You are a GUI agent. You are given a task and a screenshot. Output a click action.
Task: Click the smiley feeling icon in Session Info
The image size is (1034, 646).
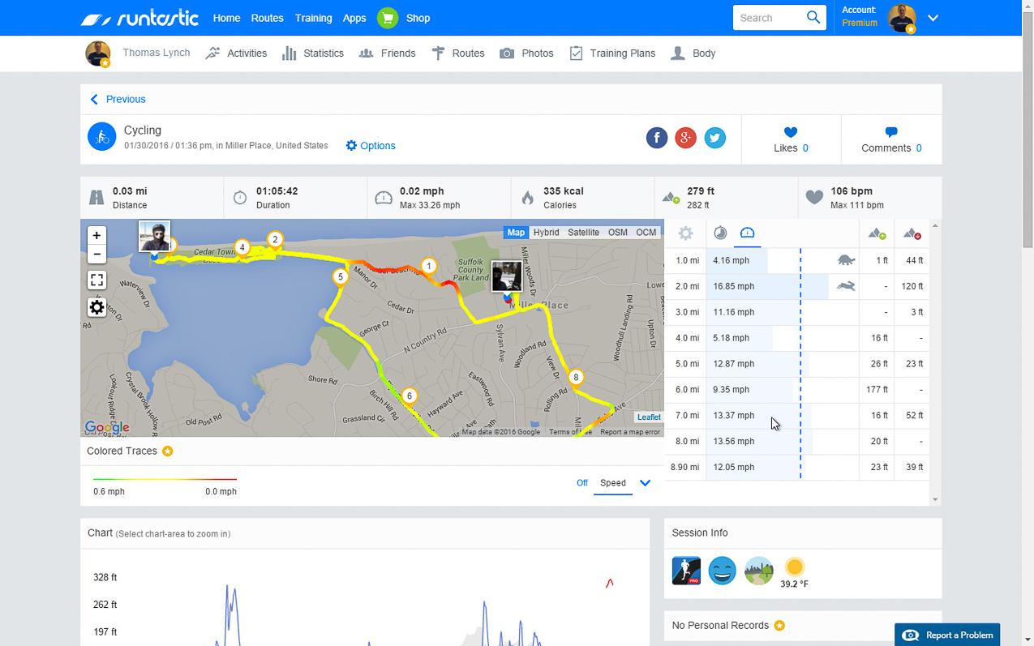tap(722, 571)
